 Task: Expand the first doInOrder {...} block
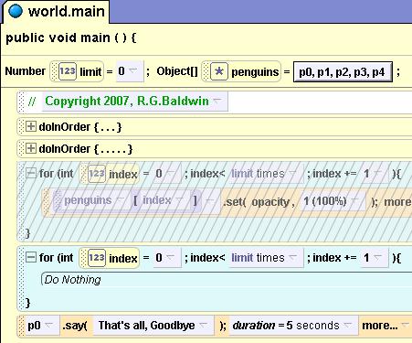pyautogui.click(x=30, y=126)
